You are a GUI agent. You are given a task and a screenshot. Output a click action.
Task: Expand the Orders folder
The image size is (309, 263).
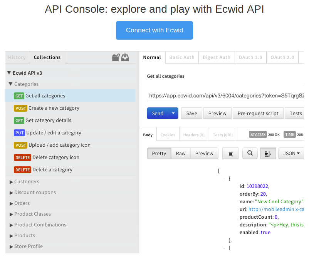[x=11, y=204]
